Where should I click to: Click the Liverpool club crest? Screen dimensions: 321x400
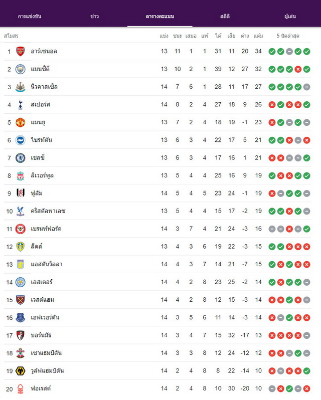(21, 175)
